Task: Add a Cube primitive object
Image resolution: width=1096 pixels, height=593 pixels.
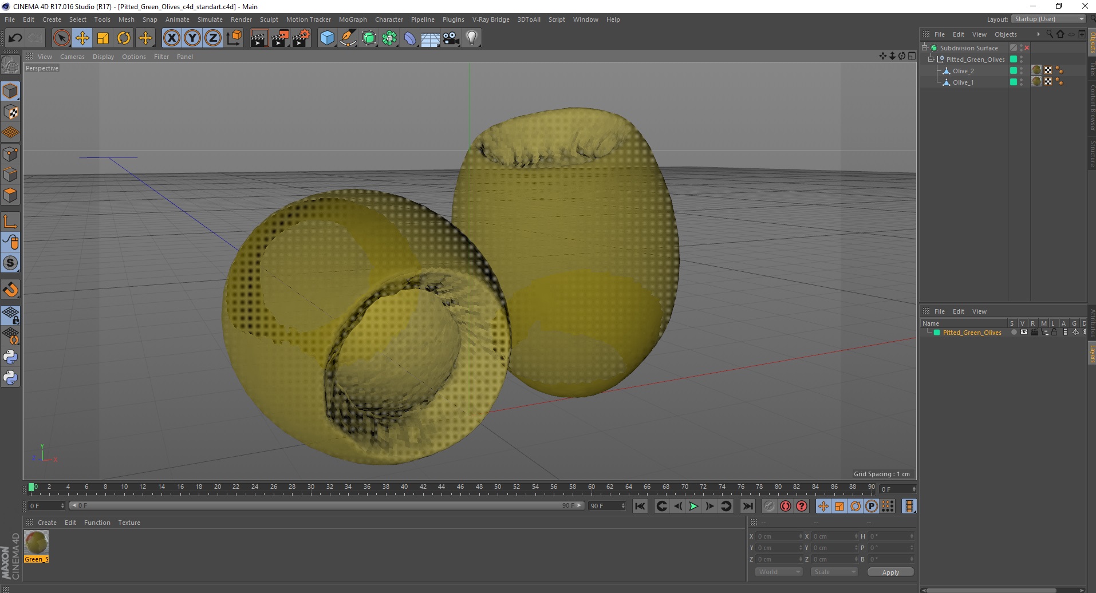Action: pyautogui.click(x=327, y=38)
